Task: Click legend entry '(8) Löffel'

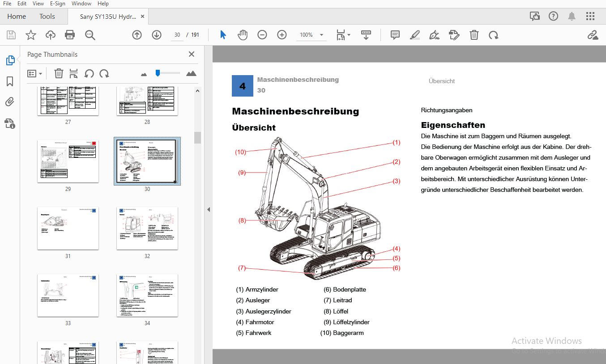Action: 336,311
